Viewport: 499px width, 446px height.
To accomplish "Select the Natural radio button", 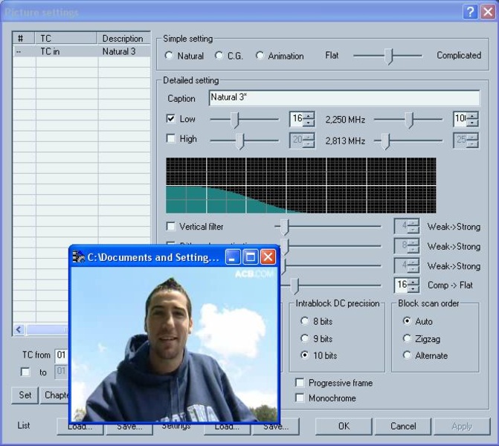I will [169, 56].
